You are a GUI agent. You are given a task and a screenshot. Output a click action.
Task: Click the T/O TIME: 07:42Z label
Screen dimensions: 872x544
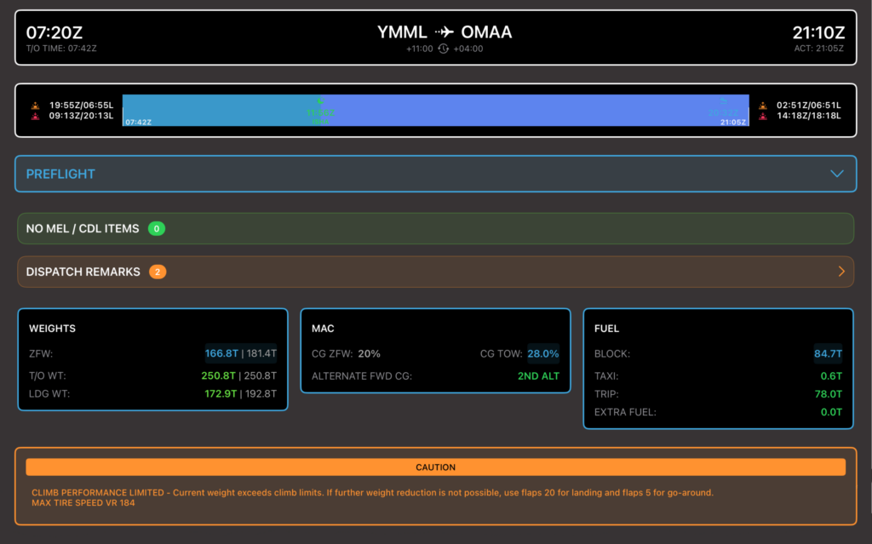coord(61,49)
